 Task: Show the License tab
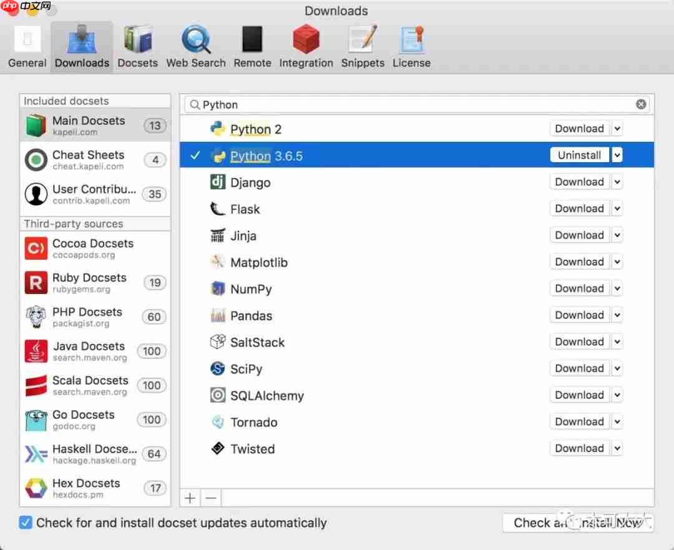[411, 47]
